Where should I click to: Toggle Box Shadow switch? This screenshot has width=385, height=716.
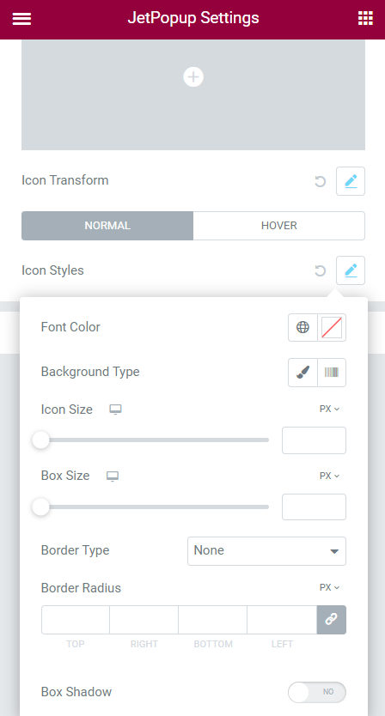(317, 692)
